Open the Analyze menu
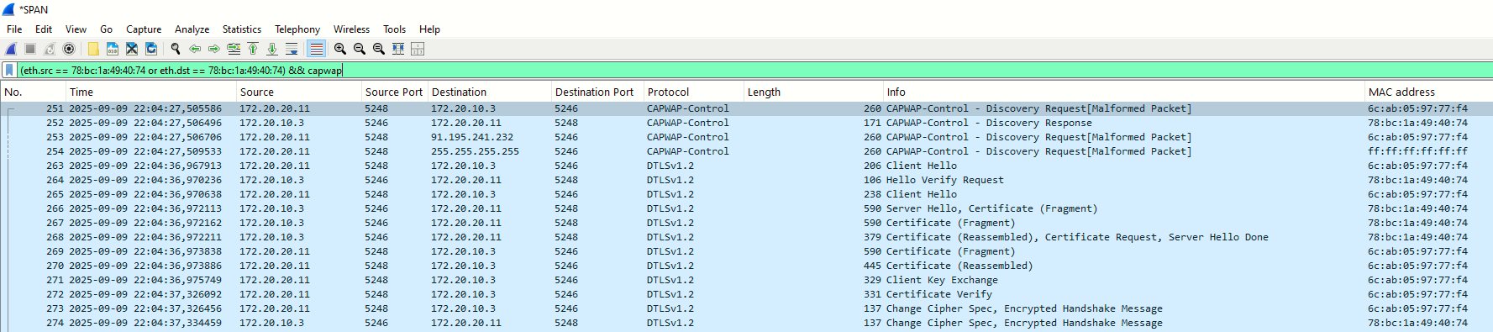Screen dimensions: 1493x332 point(192,29)
